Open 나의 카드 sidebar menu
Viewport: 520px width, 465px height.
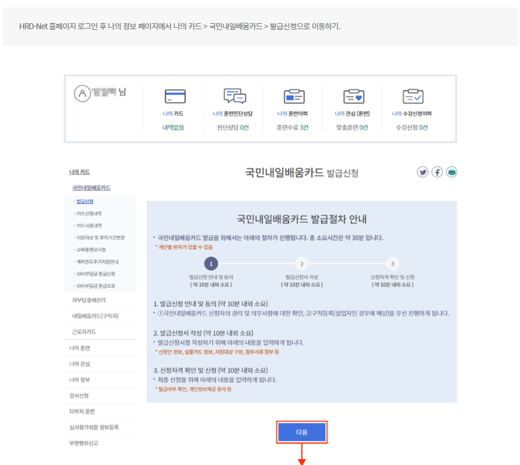[x=80, y=172]
